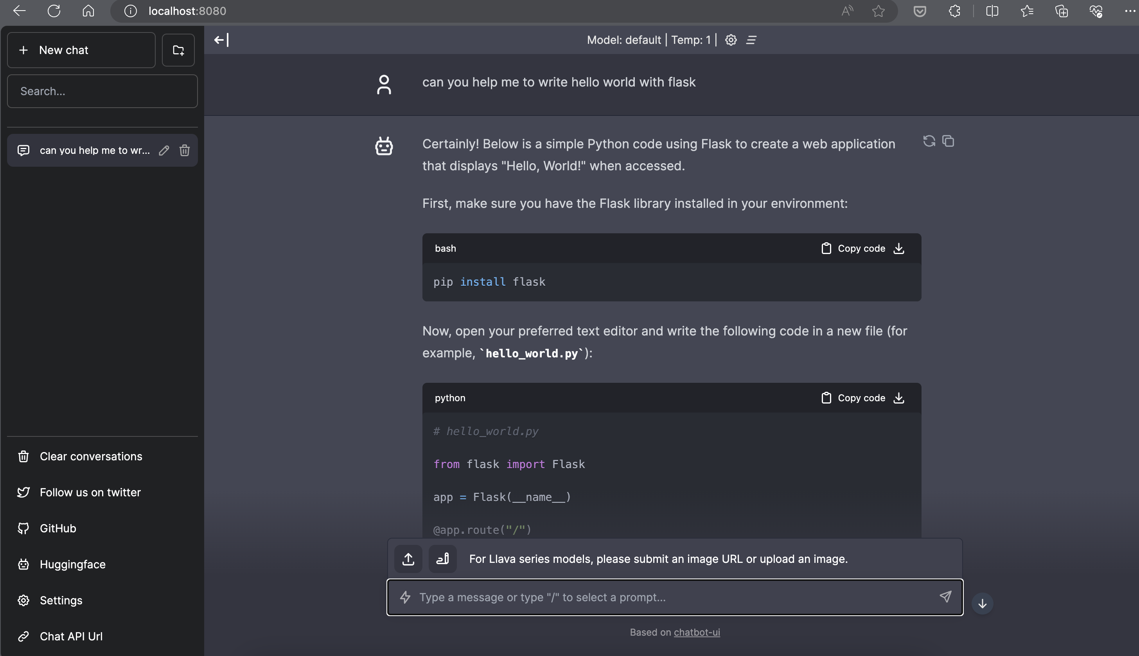Image resolution: width=1139 pixels, height=656 pixels.
Task: Start a New chat
Action: [81, 50]
